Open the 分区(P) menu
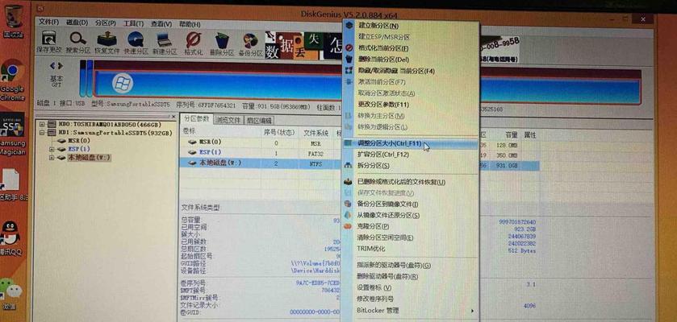The height and width of the screenshot is (322, 677). tap(106, 23)
